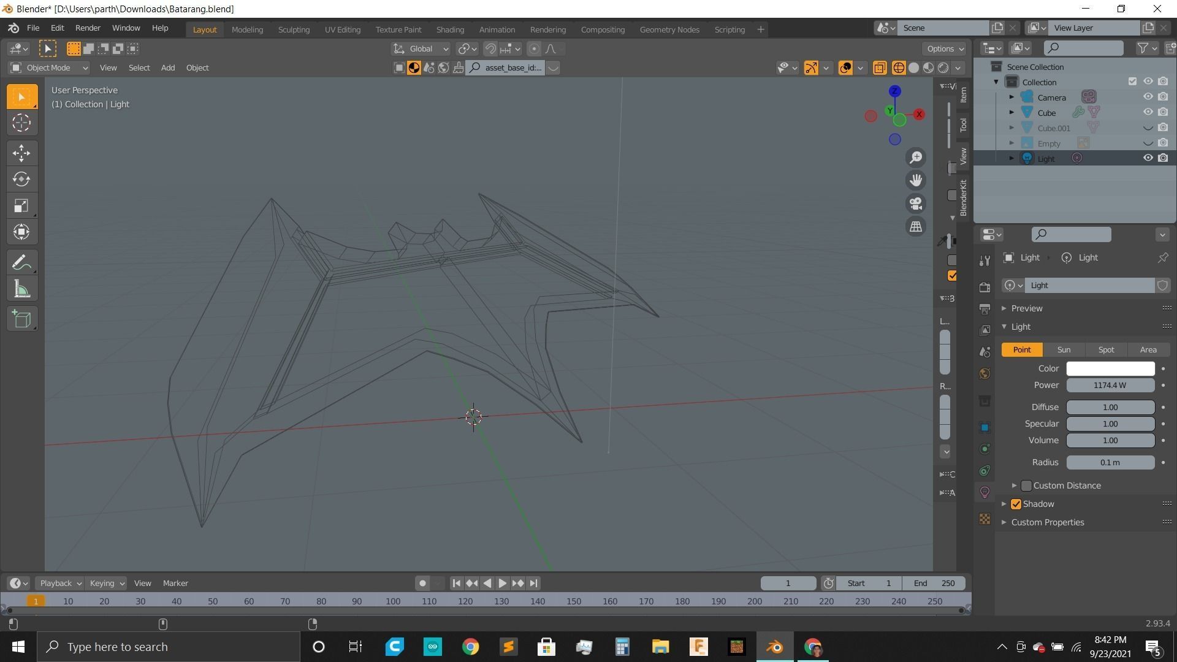The image size is (1177, 662).
Task: Switch to wireframe viewport shading
Action: coord(899,68)
